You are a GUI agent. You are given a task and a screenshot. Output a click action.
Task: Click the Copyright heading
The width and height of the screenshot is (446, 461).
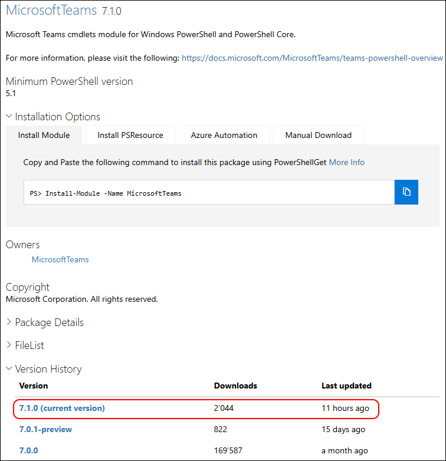[x=27, y=287]
